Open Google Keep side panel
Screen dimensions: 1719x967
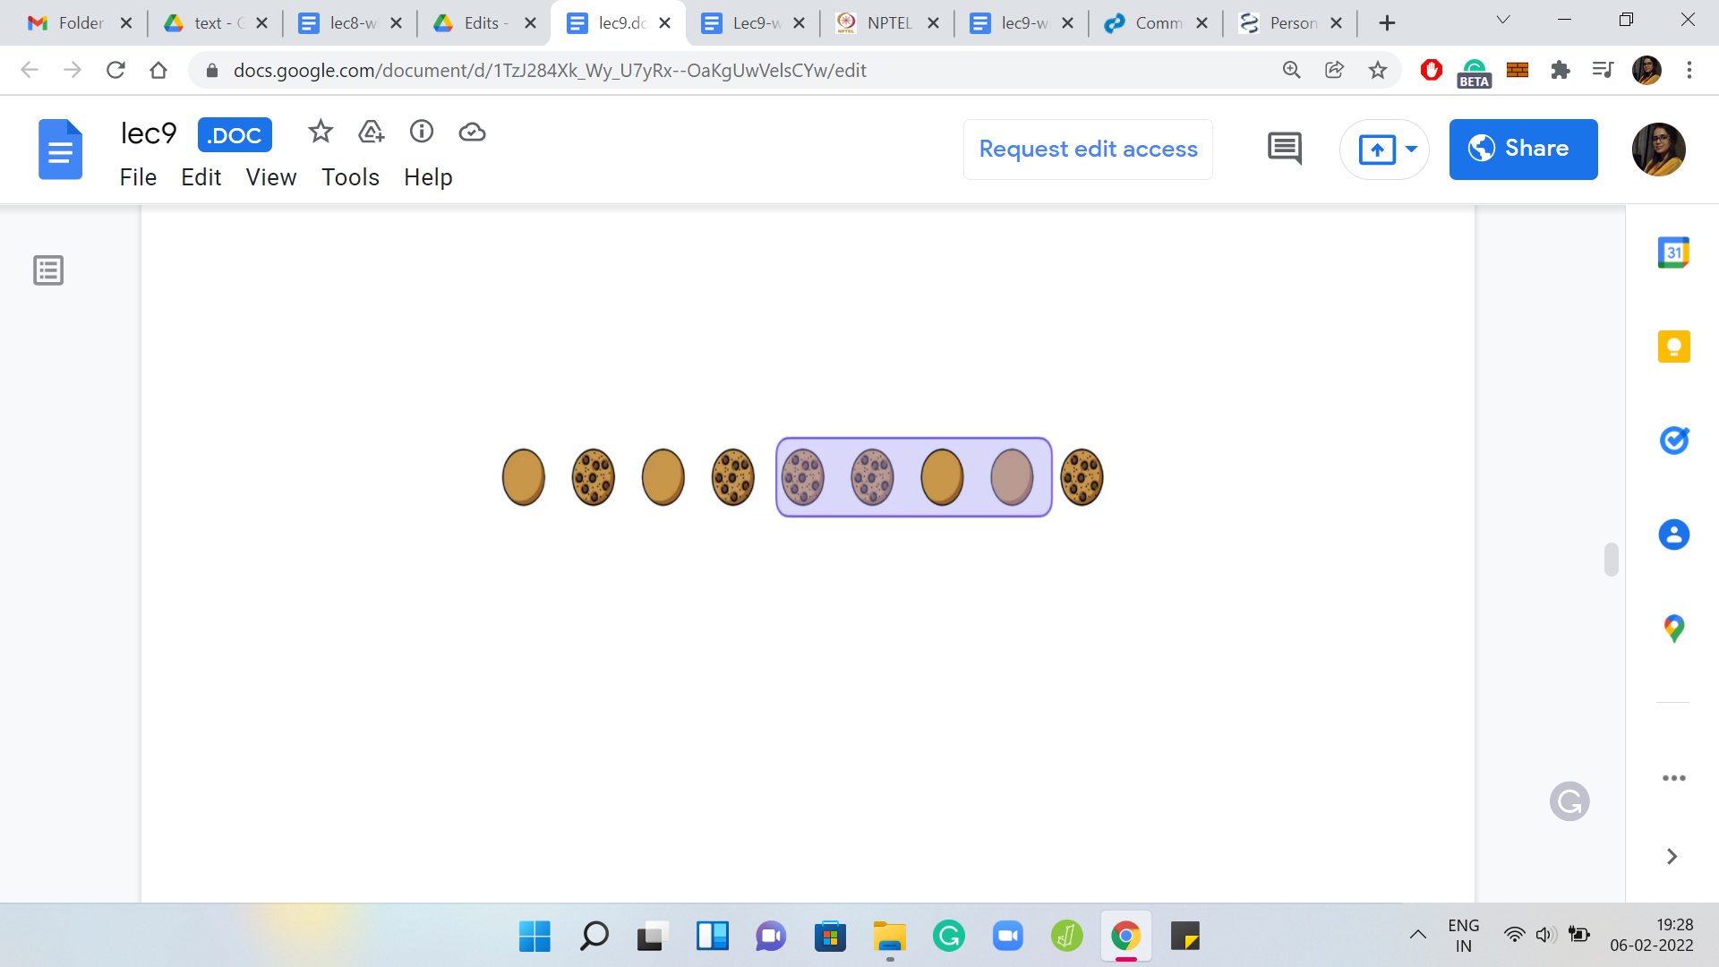click(1673, 347)
